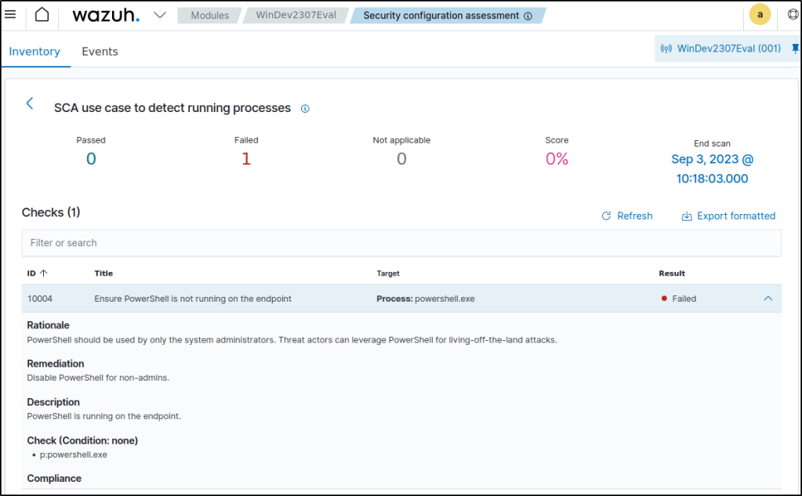Viewport: 802px width, 496px height.
Task: Go back using the left chevron
Action: 30,103
